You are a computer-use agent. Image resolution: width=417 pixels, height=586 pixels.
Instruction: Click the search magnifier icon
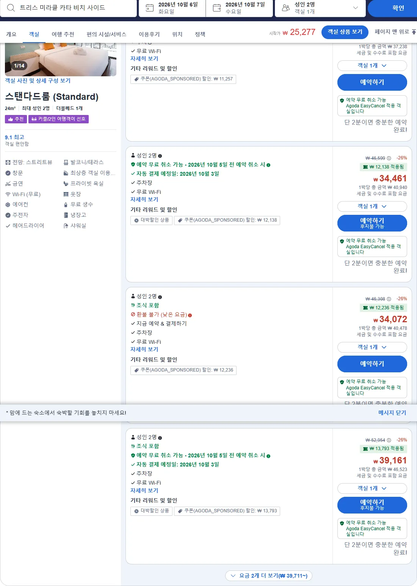[11, 8]
